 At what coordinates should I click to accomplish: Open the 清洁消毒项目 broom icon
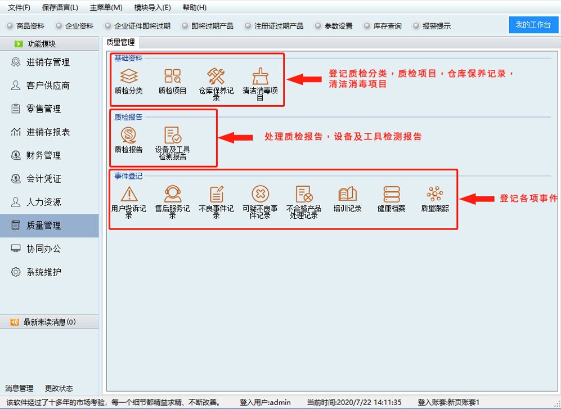tap(260, 76)
